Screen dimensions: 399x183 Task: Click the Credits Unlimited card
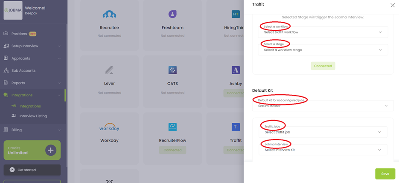click(x=32, y=150)
